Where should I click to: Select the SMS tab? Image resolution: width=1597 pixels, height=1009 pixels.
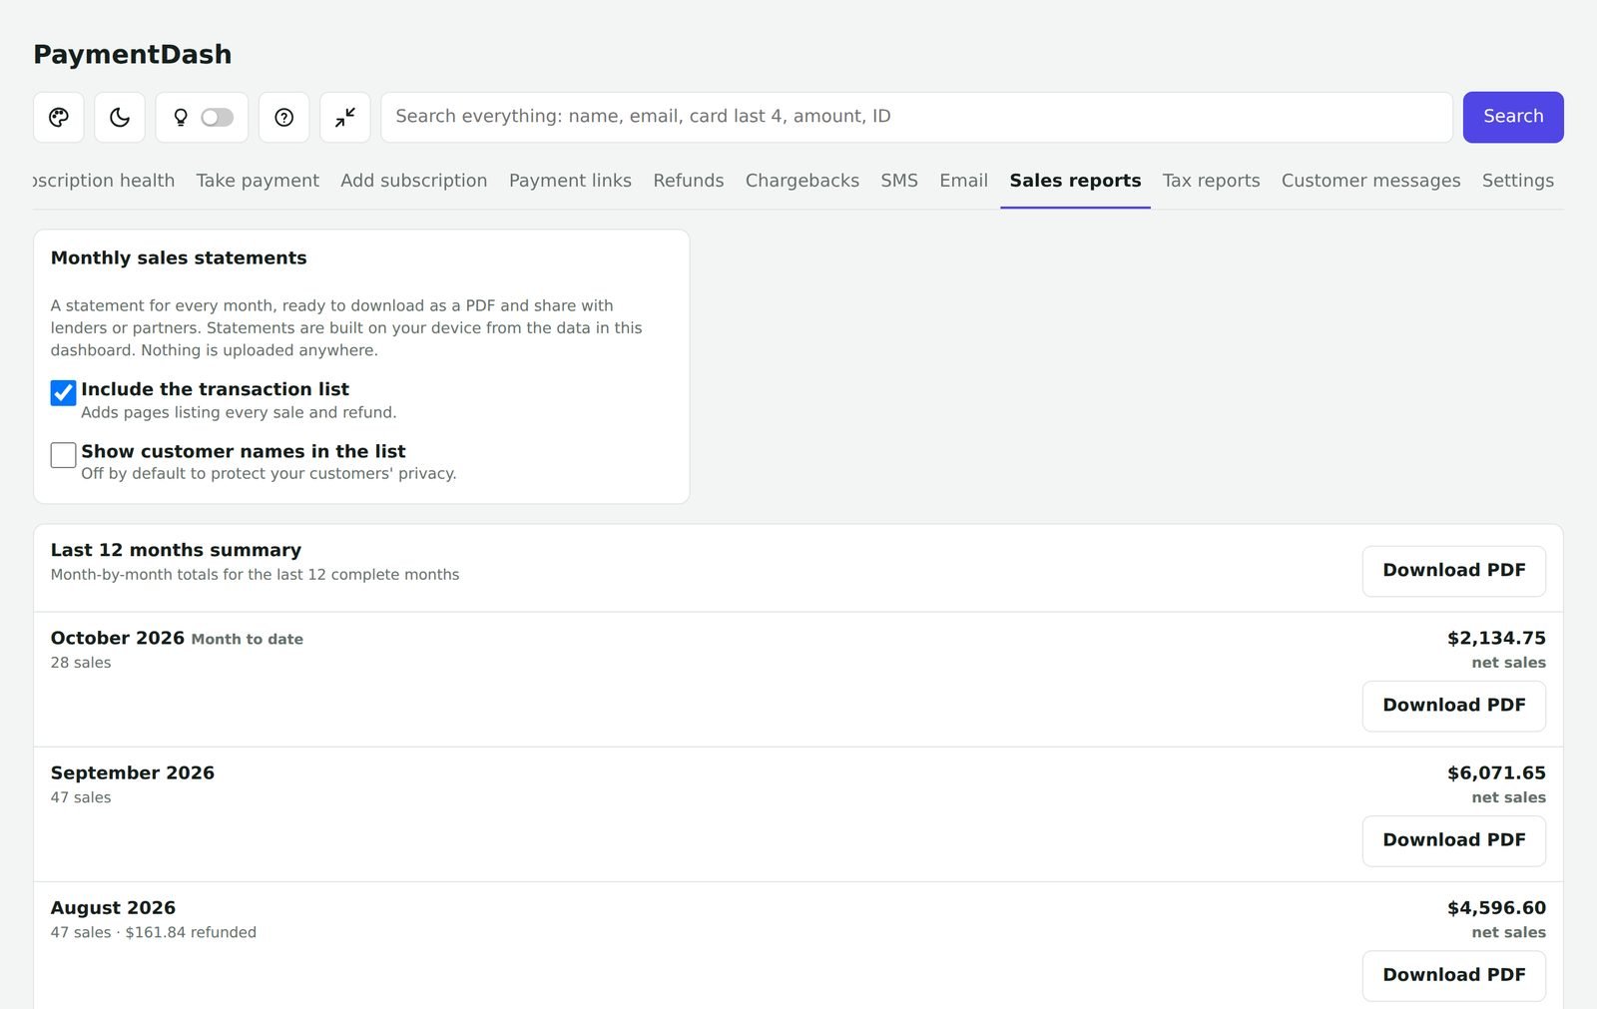tap(899, 181)
